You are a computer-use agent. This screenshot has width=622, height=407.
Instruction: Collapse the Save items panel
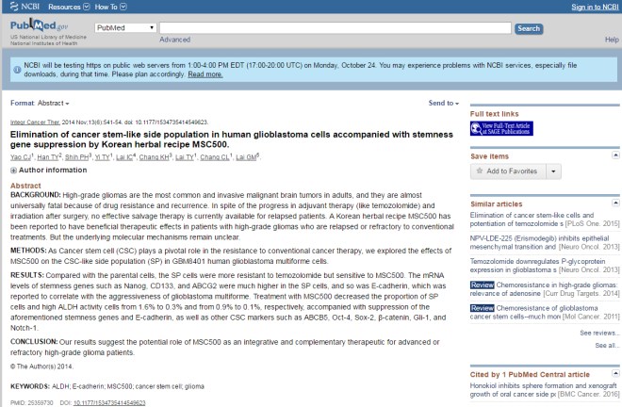click(x=615, y=155)
